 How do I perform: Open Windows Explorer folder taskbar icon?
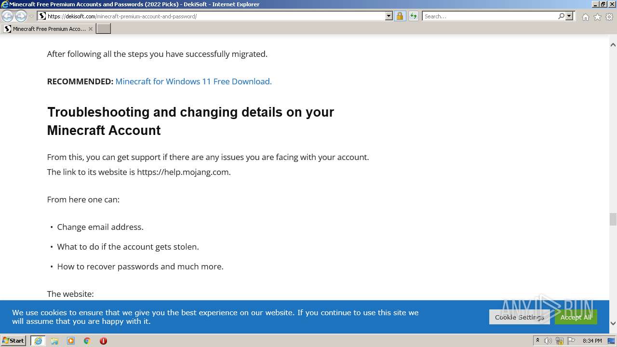(x=54, y=341)
